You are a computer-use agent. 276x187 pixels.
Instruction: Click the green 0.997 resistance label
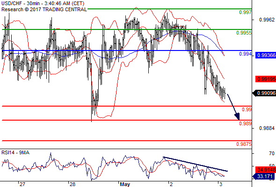246,12
